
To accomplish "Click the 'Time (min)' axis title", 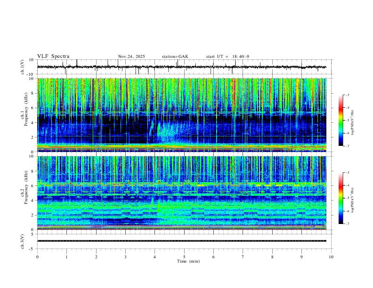I will tap(188, 261).
